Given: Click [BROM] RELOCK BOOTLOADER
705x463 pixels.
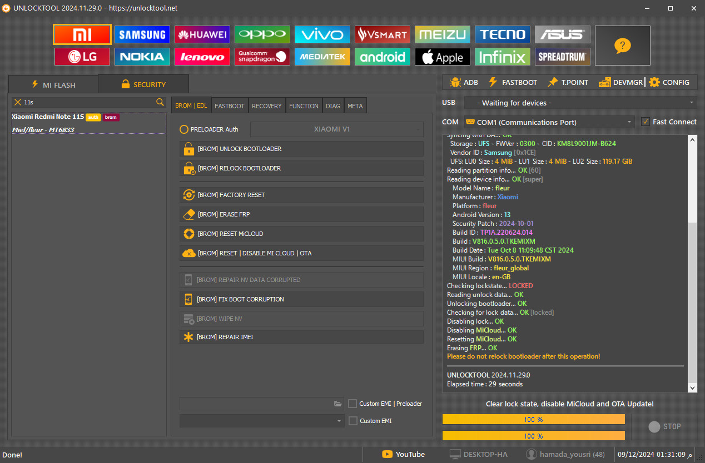Looking at the screenshot, I should click(x=301, y=168).
